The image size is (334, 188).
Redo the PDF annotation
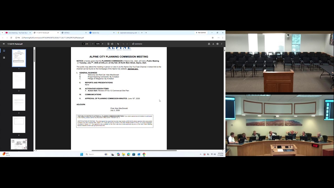point(127,44)
